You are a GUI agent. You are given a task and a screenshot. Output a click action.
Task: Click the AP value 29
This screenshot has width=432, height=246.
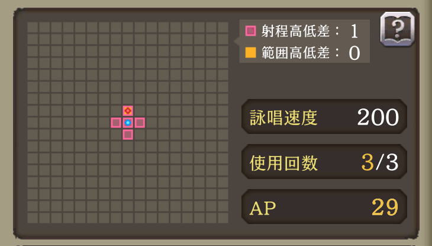[x=385, y=207]
